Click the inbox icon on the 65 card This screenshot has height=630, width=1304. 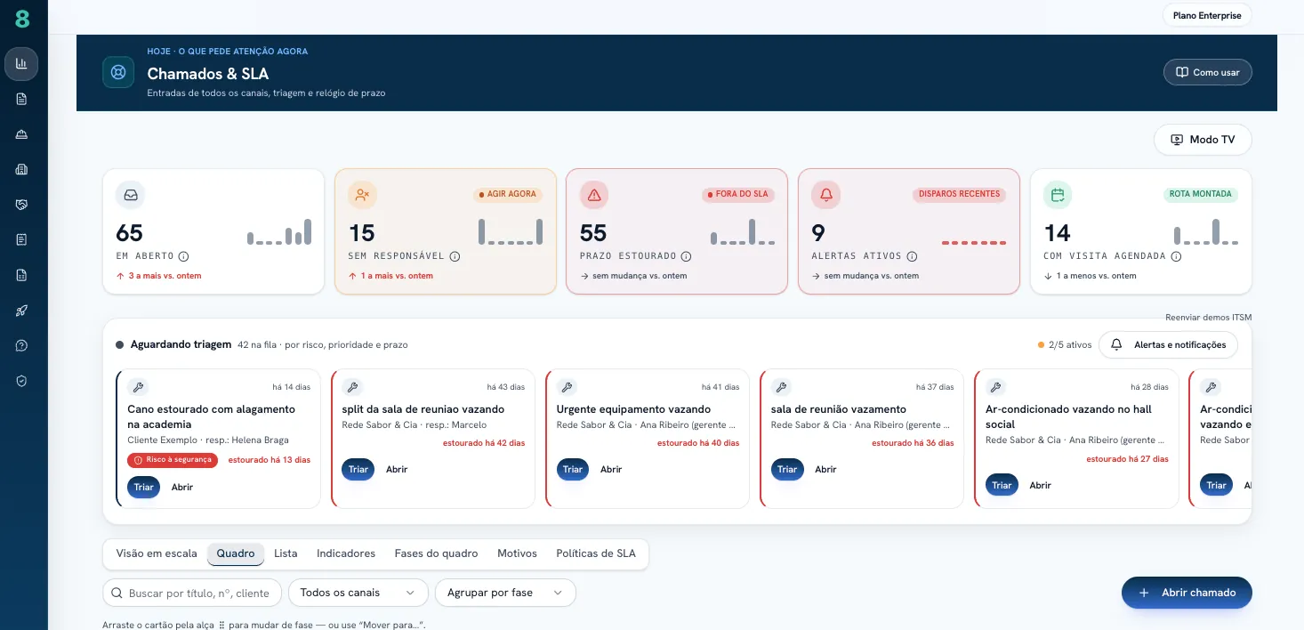[131, 195]
